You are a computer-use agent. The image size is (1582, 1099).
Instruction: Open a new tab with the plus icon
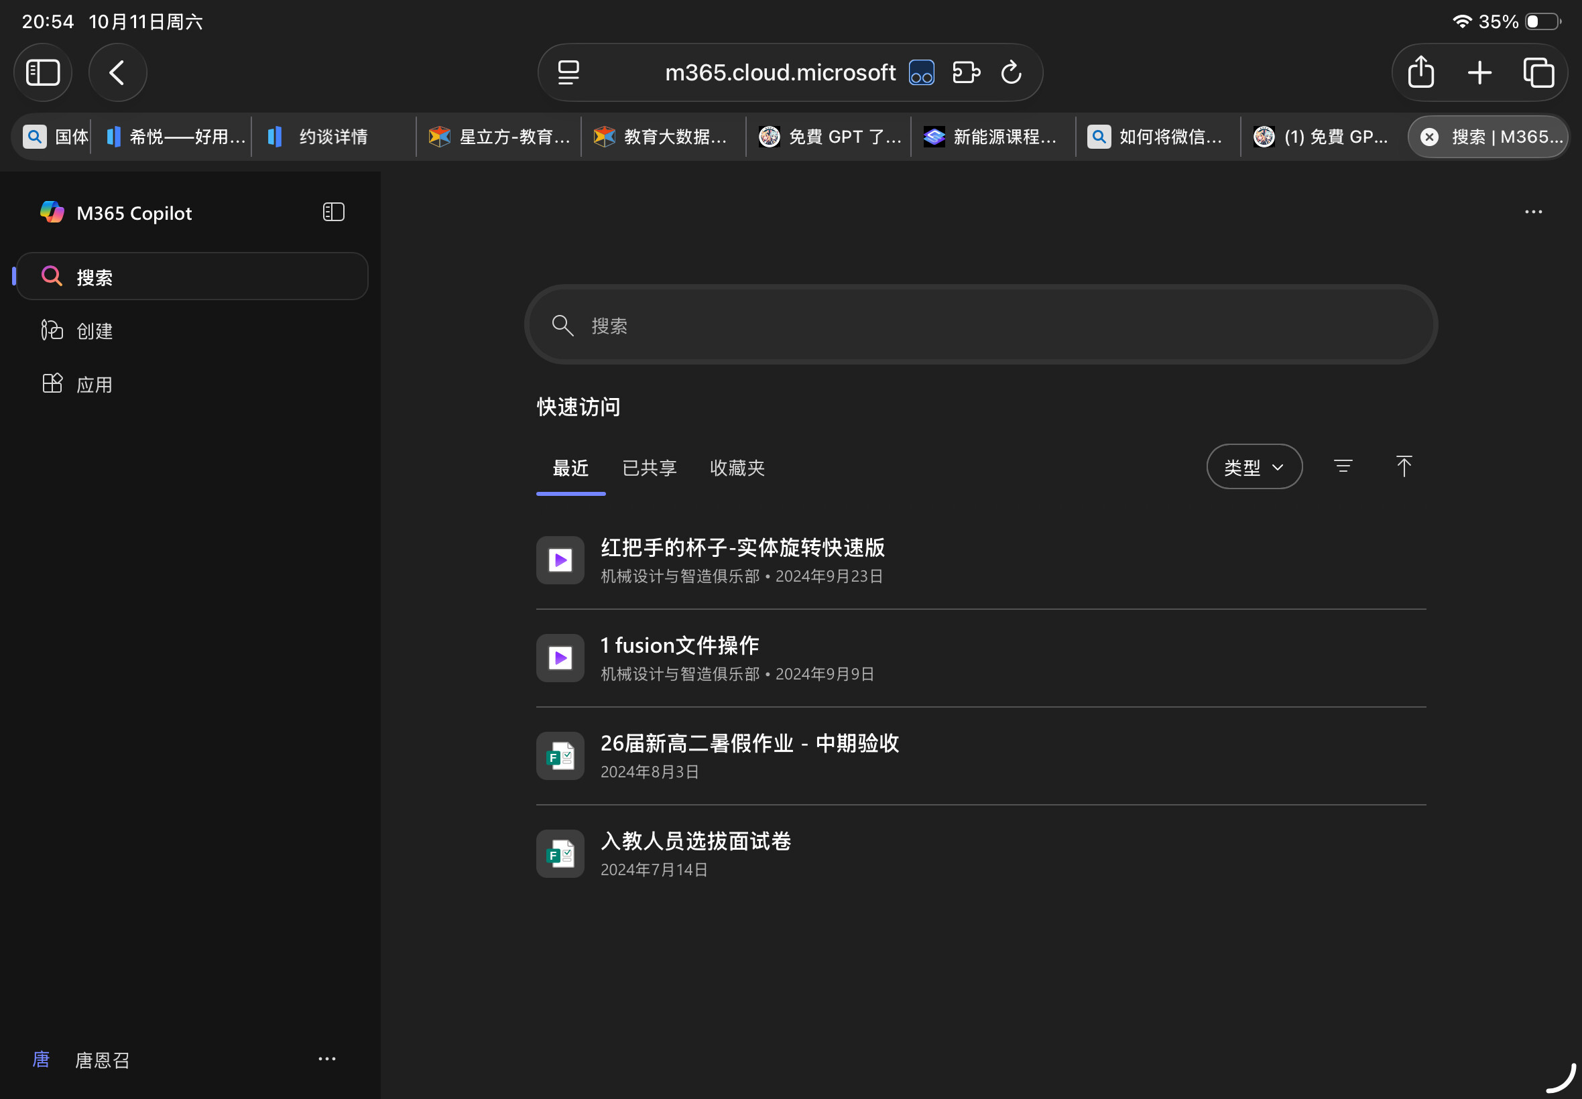1479,72
